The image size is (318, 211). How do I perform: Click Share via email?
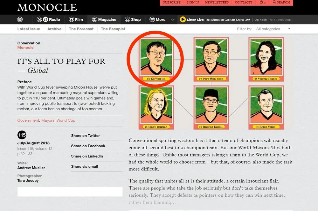[x=84, y=167]
